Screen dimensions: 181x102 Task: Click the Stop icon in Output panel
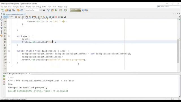pos(4,82)
